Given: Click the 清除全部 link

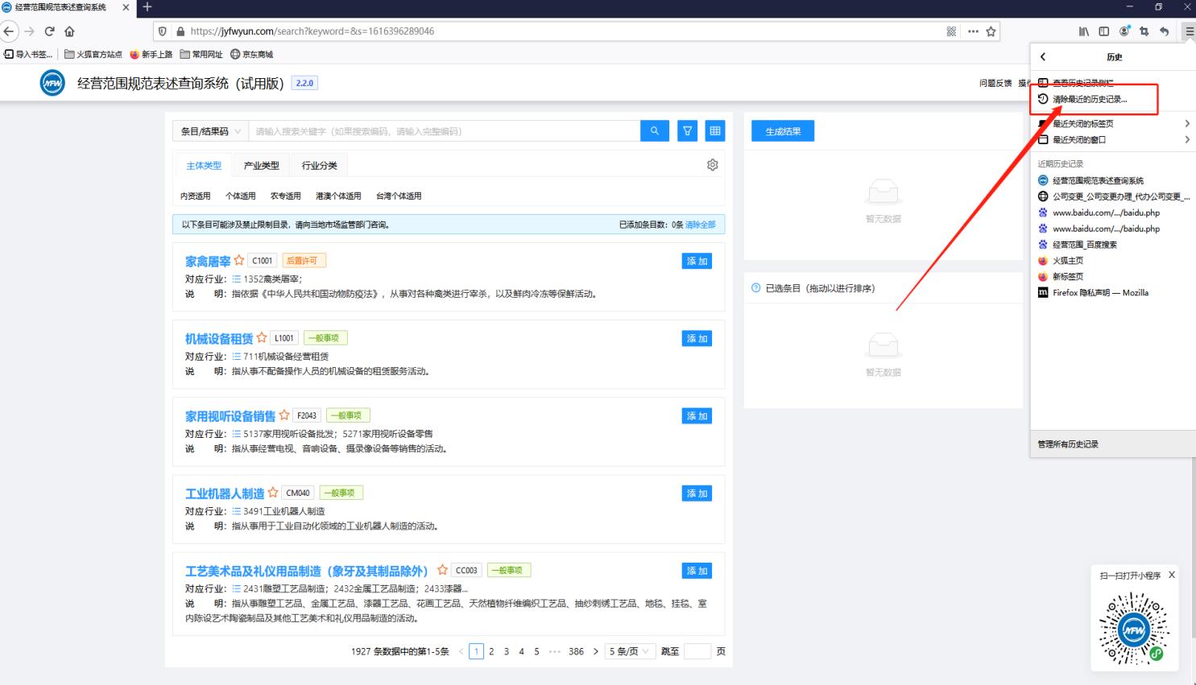Looking at the screenshot, I should (700, 225).
